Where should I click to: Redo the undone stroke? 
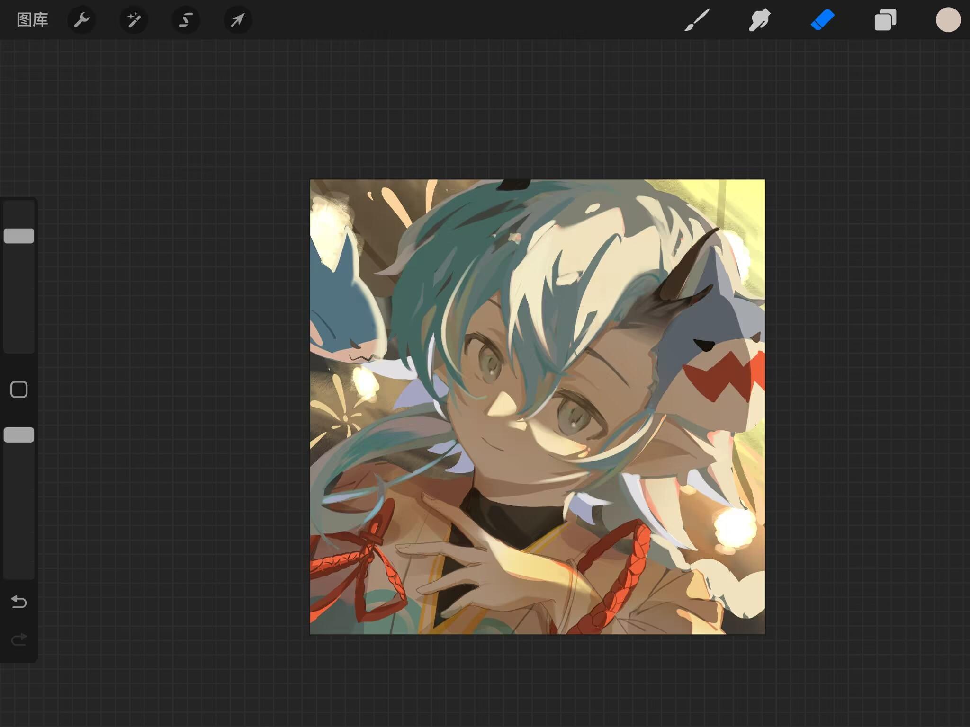tap(19, 640)
